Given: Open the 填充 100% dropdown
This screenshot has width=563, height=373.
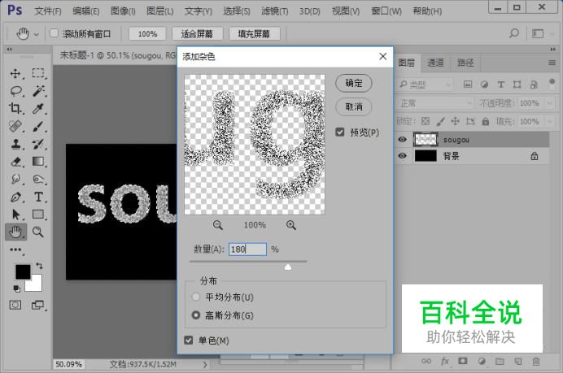Looking at the screenshot, I should pyautogui.click(x=550, y=121).
